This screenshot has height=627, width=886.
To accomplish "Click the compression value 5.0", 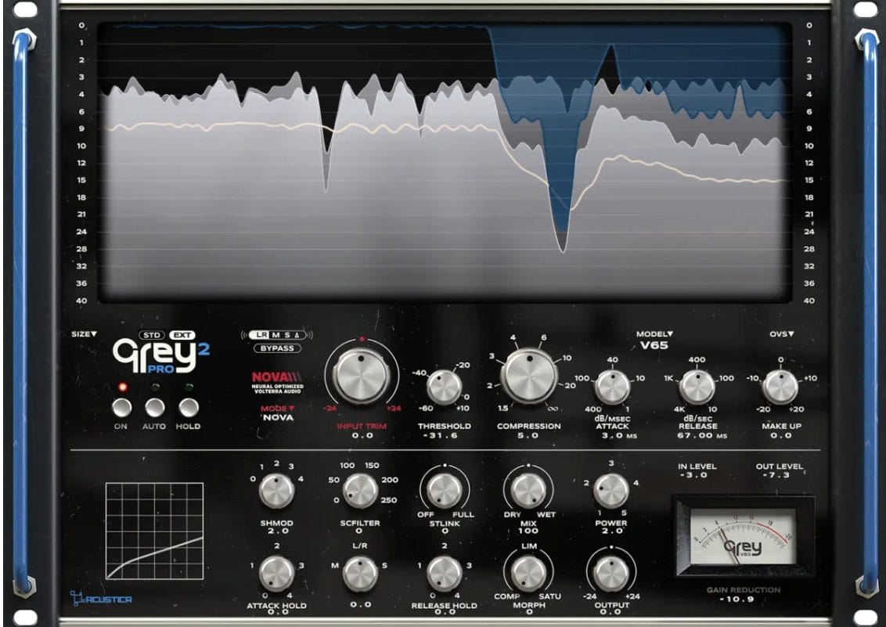I will pyautogui.click(x=528, y=435).
